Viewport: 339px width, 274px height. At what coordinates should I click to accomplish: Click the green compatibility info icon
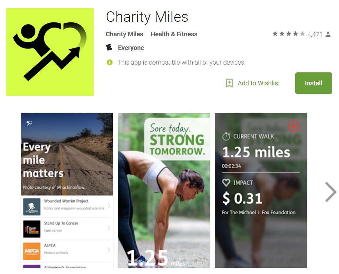coord(110,63)
